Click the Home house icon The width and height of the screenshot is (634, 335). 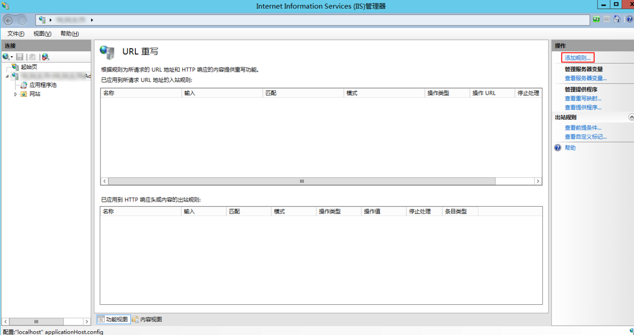[x=617, y=19]
